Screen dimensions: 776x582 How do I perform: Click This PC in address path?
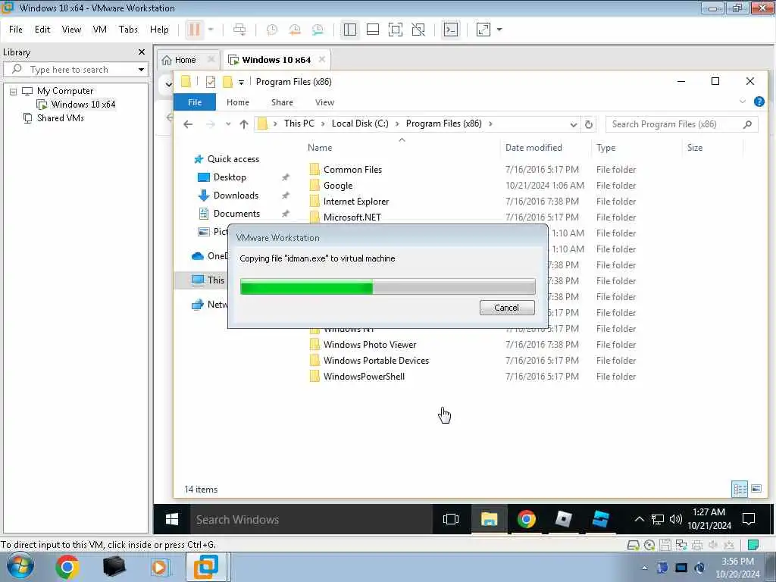(x=299, y=124)
